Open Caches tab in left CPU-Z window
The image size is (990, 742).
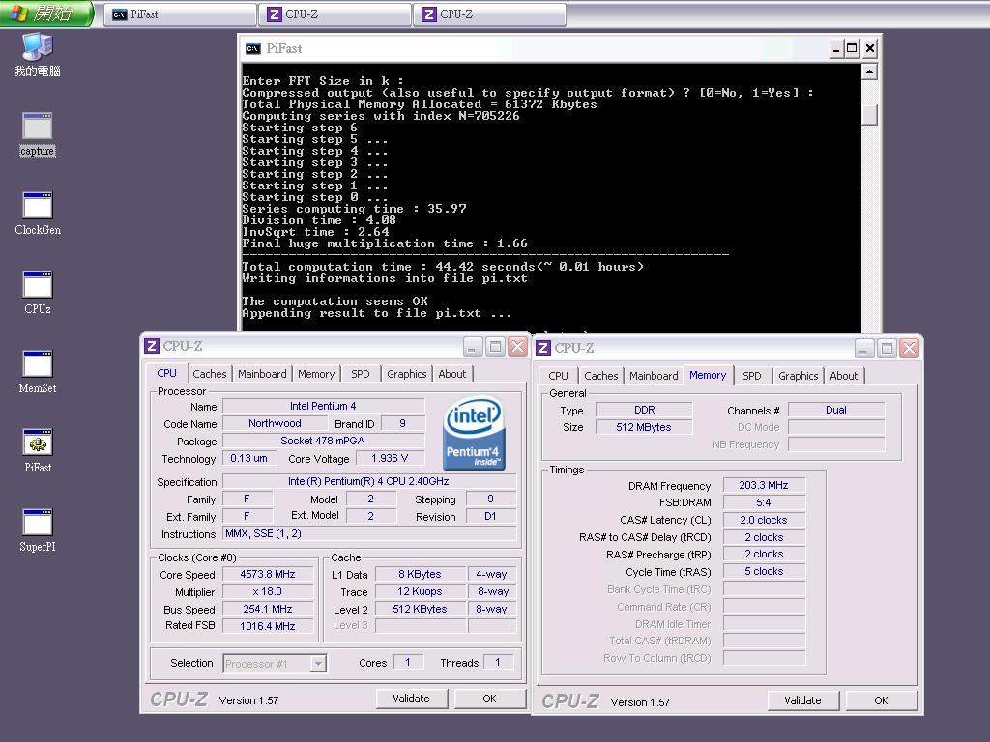click(x=210, y=374)
